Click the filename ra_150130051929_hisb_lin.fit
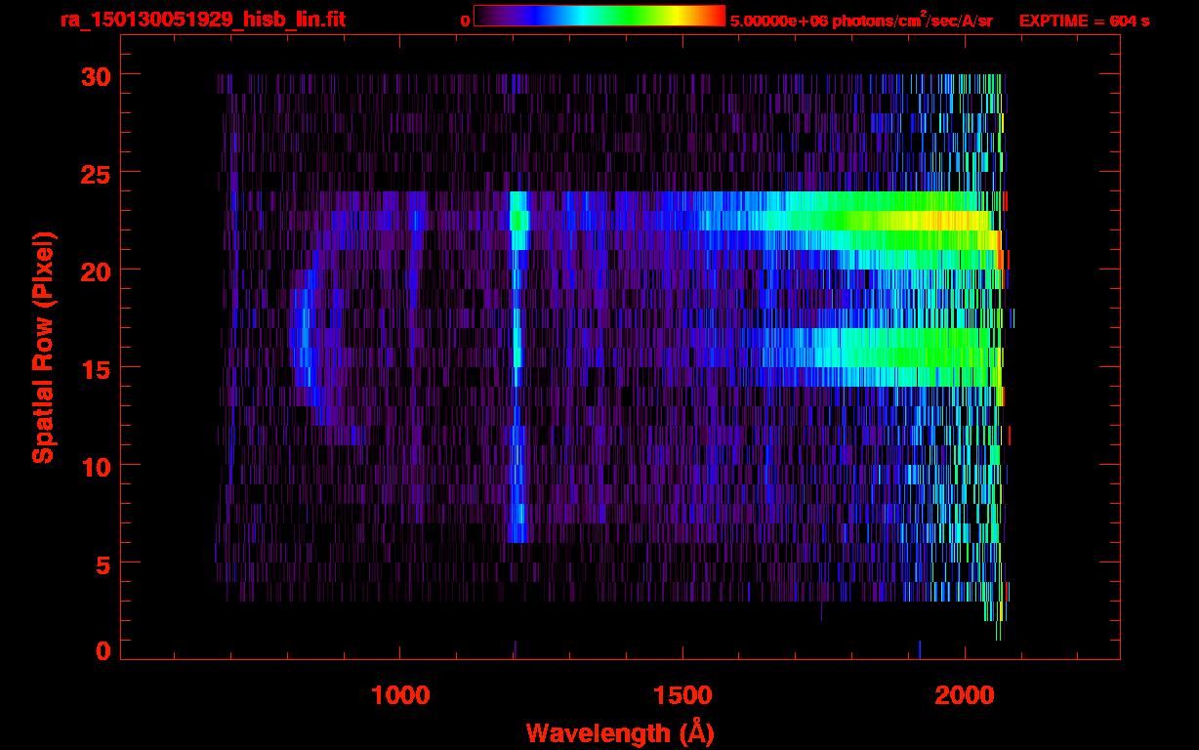Image resolution: width=1199 pixels, height=750 pixels. tap(202, 20)
